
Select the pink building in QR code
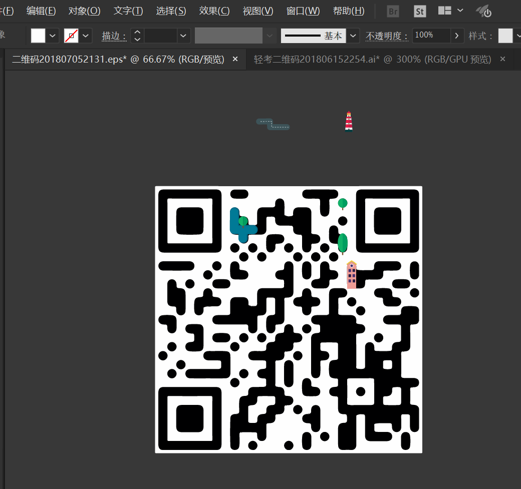click(352, 275)
